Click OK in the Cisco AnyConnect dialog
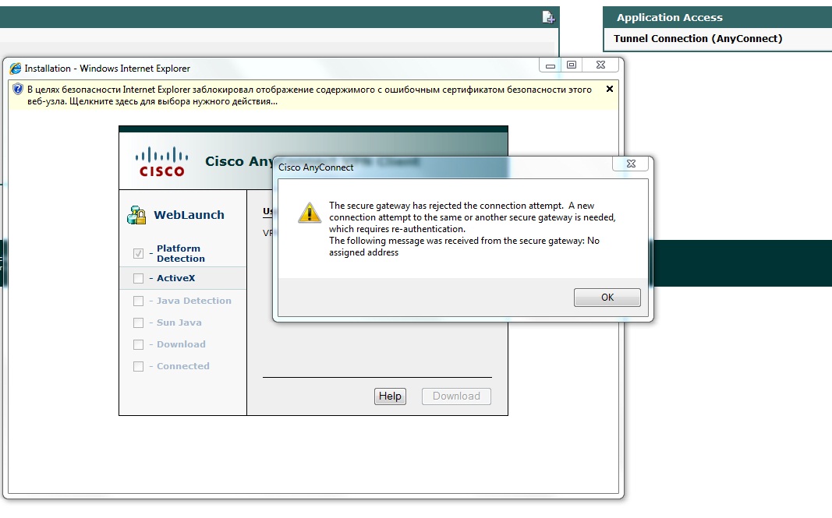 tap(607, 298)
